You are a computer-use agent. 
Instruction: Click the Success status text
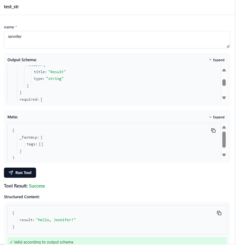point(36,186)
